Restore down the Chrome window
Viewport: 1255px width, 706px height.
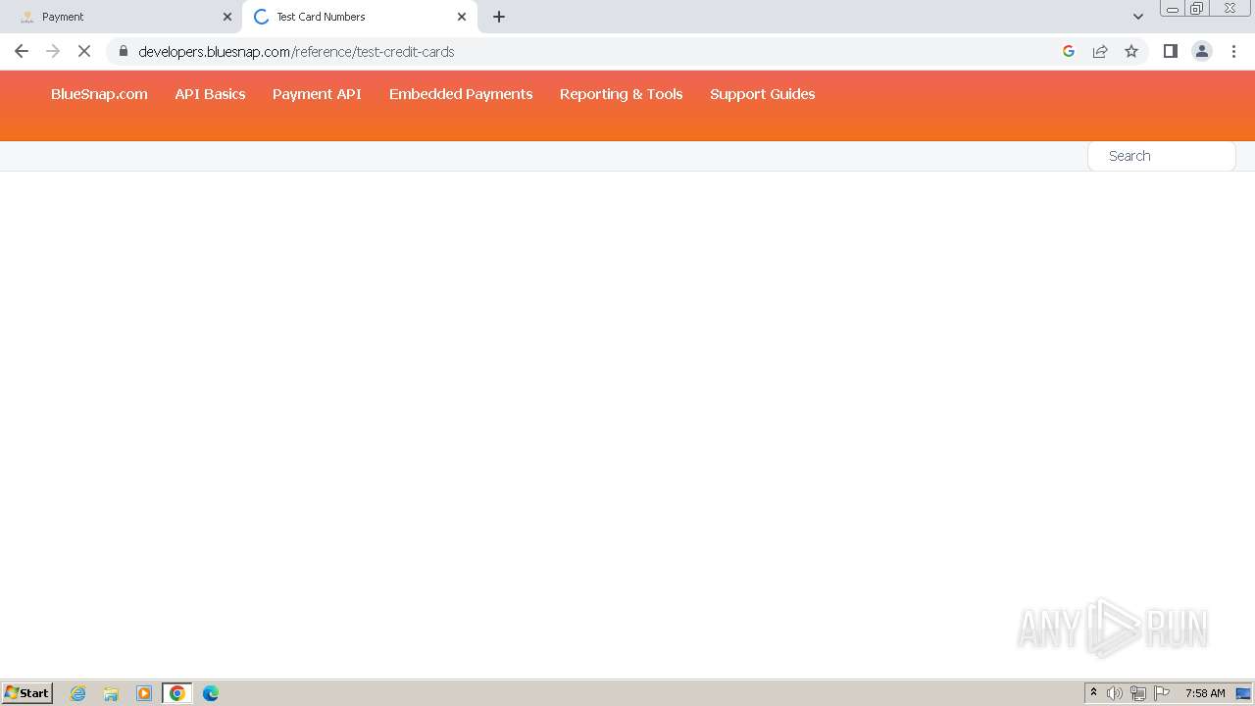click(x=1197, y=9)
